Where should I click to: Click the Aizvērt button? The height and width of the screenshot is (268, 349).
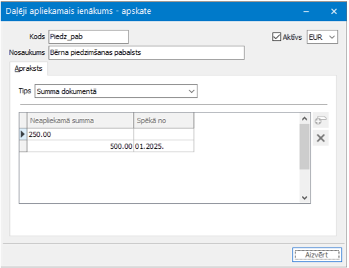point(317,255)
